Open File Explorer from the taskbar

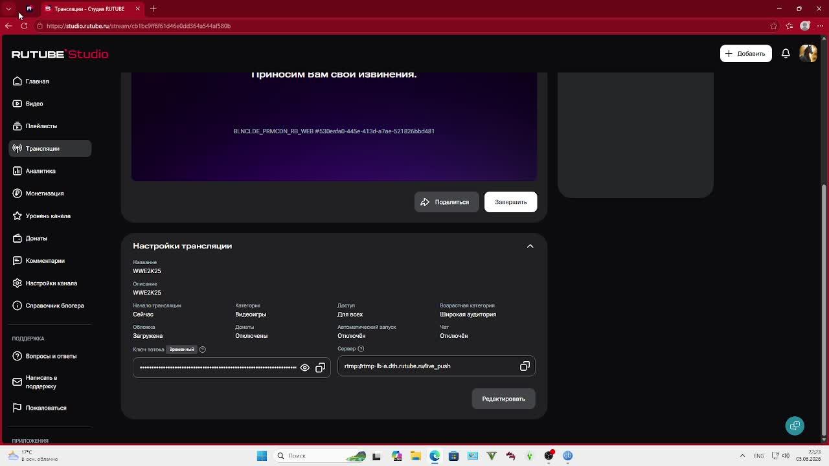(416, 456)
